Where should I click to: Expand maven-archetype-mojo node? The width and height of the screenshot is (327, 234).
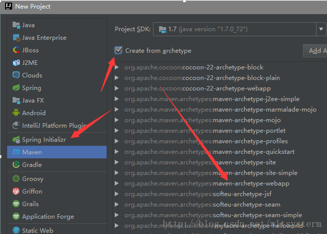[x=117, y=120]
